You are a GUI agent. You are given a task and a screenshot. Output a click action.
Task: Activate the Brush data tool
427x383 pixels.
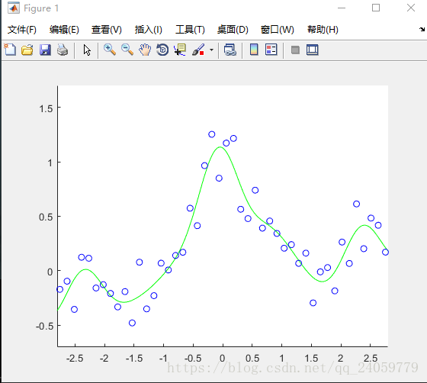198,50
